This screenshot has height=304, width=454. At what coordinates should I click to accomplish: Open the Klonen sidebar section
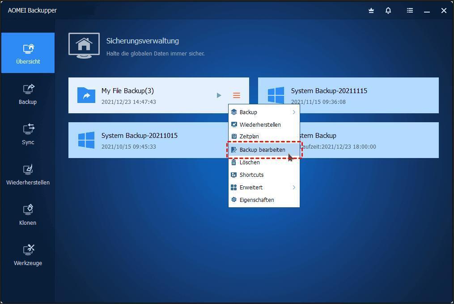28,215
